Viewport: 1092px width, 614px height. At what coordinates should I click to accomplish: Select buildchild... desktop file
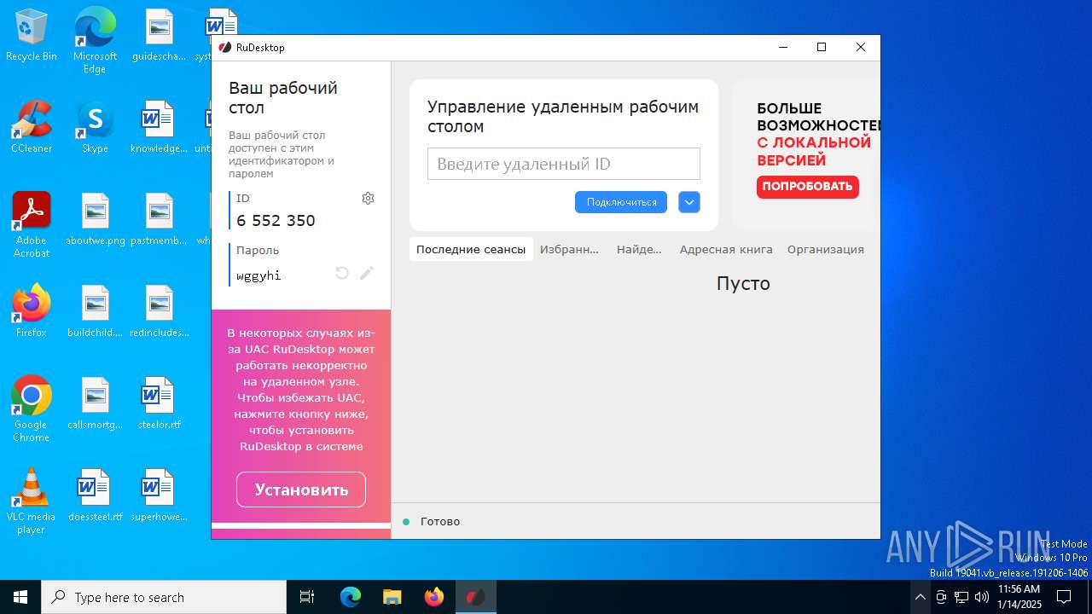pos(95,311)
